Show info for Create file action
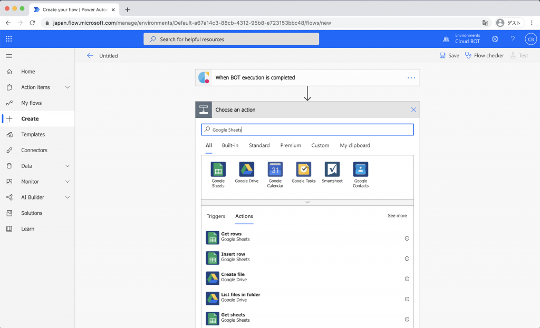The width and height of the screenshot is (540, 328). coord(407,279)
